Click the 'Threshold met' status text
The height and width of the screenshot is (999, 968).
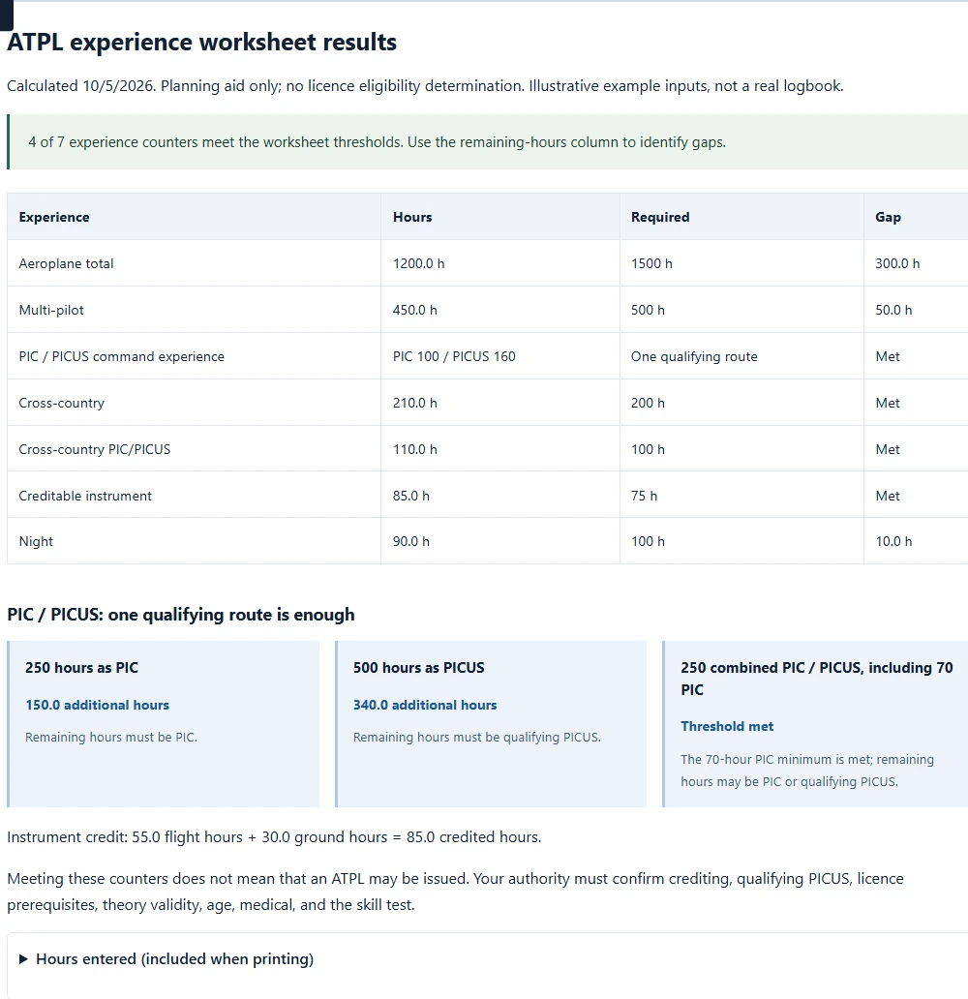727,726
